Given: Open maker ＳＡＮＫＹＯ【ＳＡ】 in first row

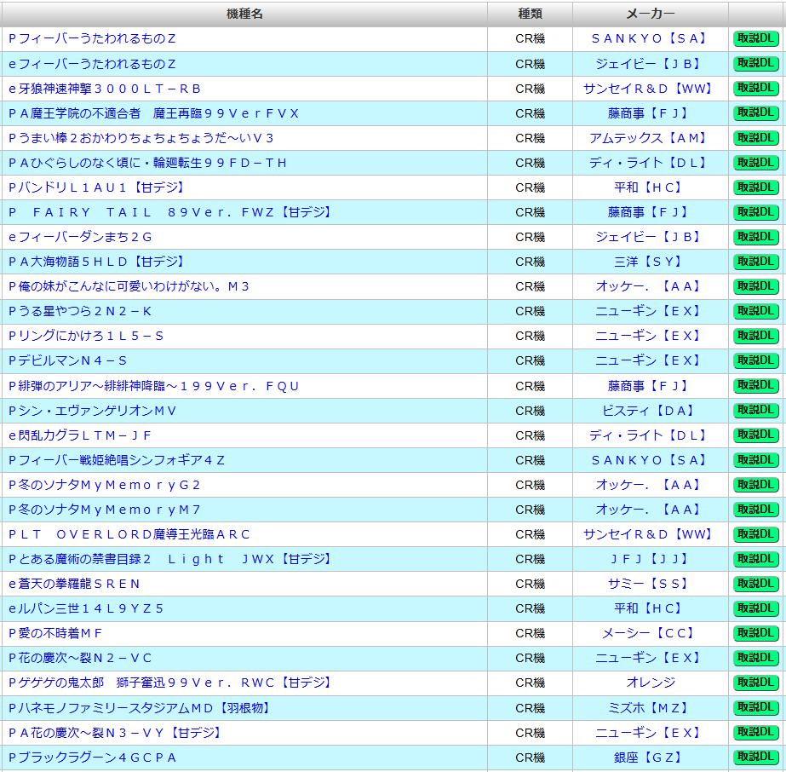Looking at the screenshot, I should [650, 38].
